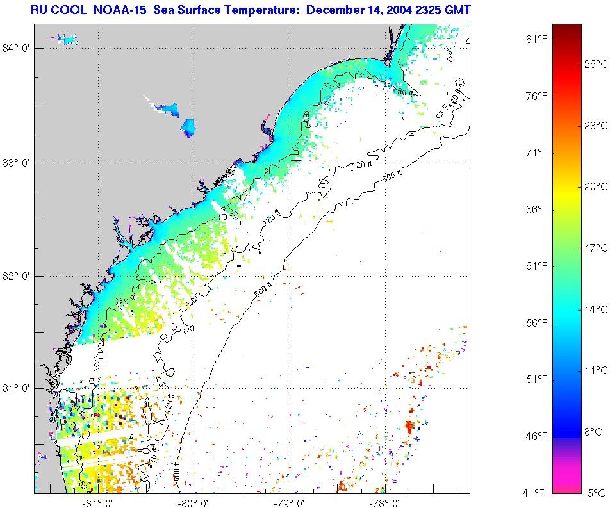
Task: Click the "26°C" colorbar label
Action: pos(596,64)
